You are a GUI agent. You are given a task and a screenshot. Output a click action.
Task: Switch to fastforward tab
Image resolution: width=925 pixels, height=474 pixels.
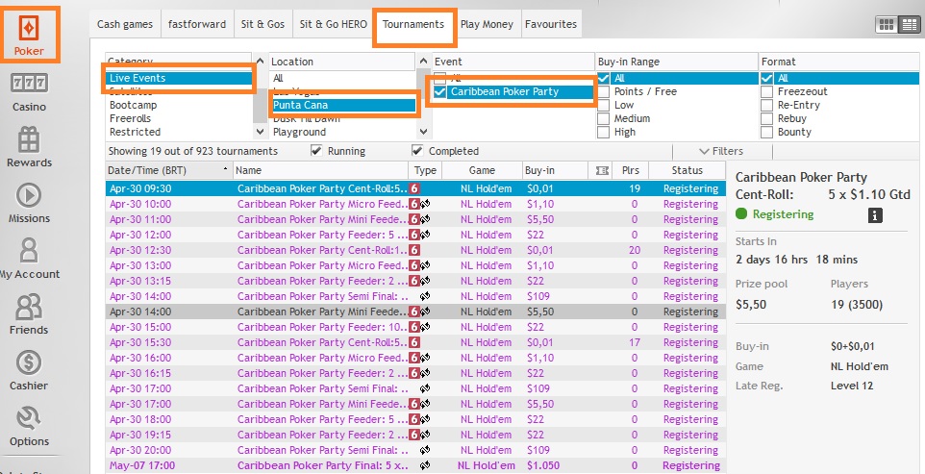pos(197,24)
